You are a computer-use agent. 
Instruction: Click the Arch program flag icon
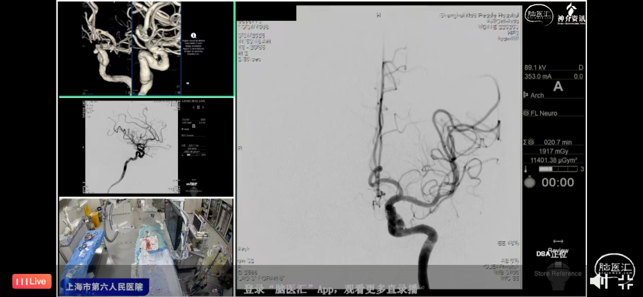526,95
